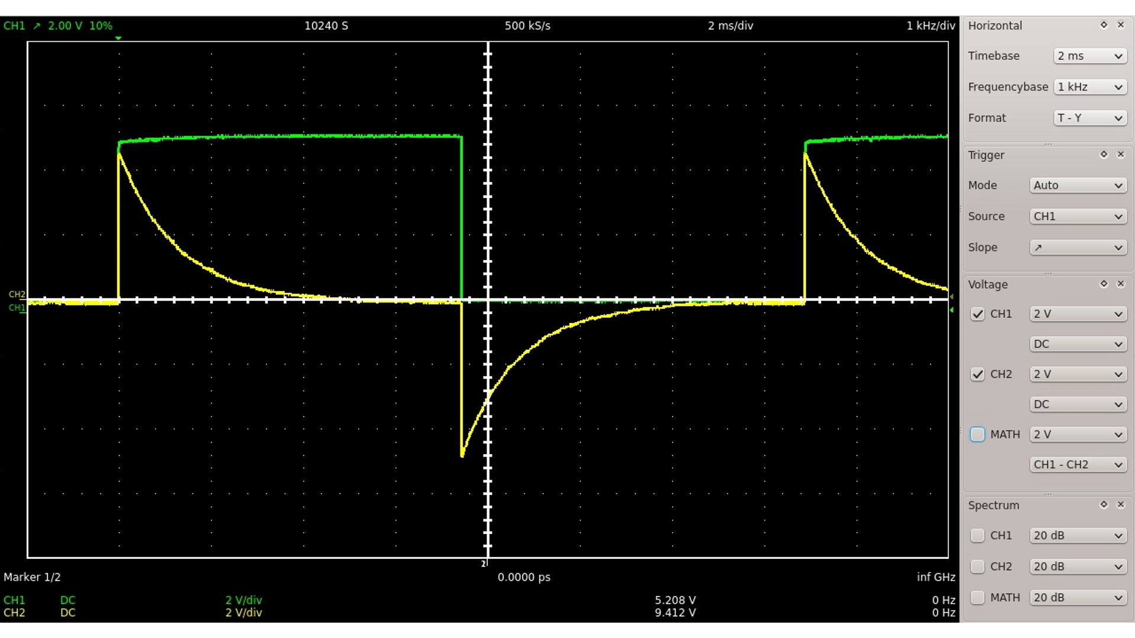This screenshot has height=638, width=1135.
Task: Open the Format T - Y dropdown
Action: tap(1089, 118)
